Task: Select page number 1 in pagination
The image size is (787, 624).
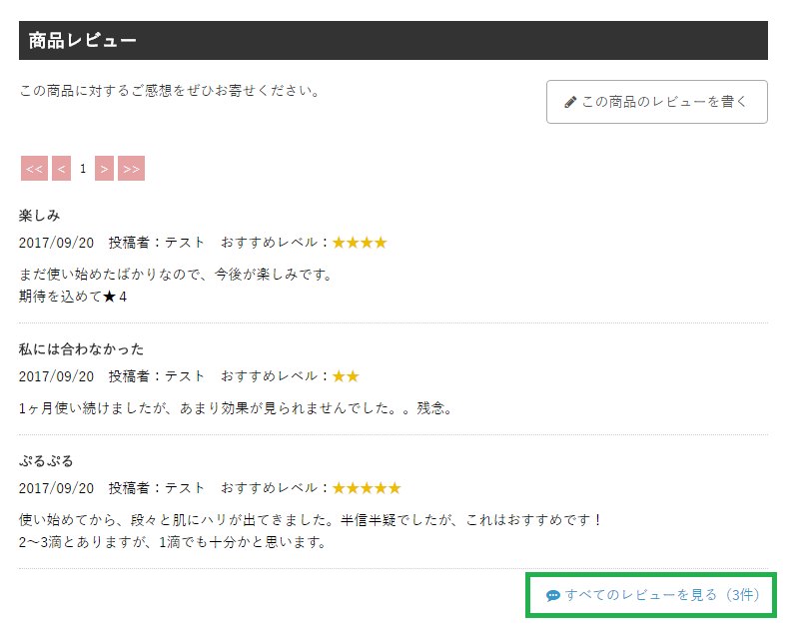Action: 83,169
